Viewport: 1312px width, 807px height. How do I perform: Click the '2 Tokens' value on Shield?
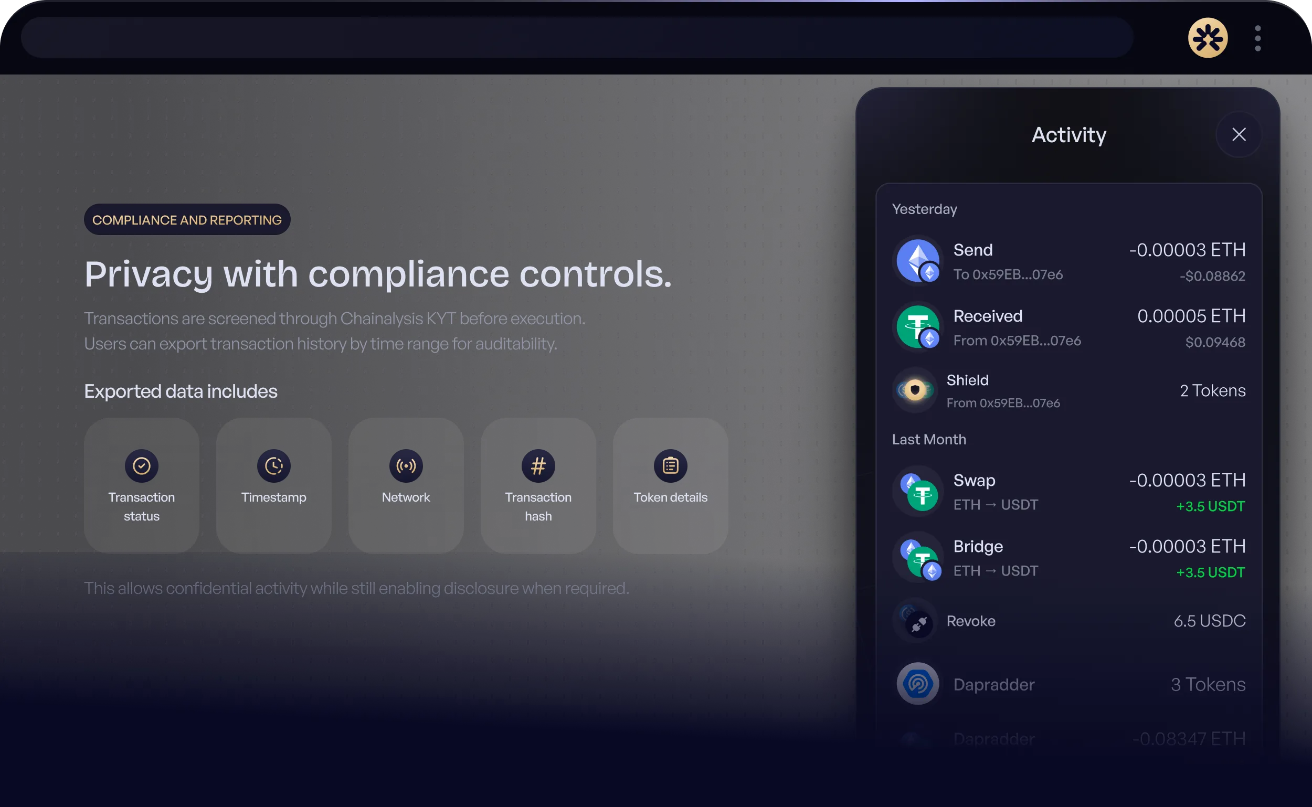tap(1213, 391)
